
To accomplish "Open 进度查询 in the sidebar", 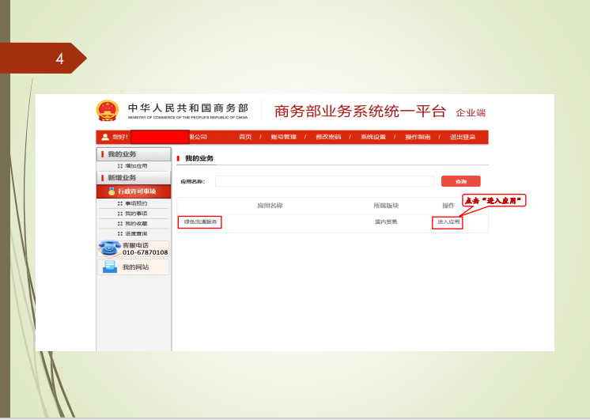I will pyautogui.click(x=135, y=233).
